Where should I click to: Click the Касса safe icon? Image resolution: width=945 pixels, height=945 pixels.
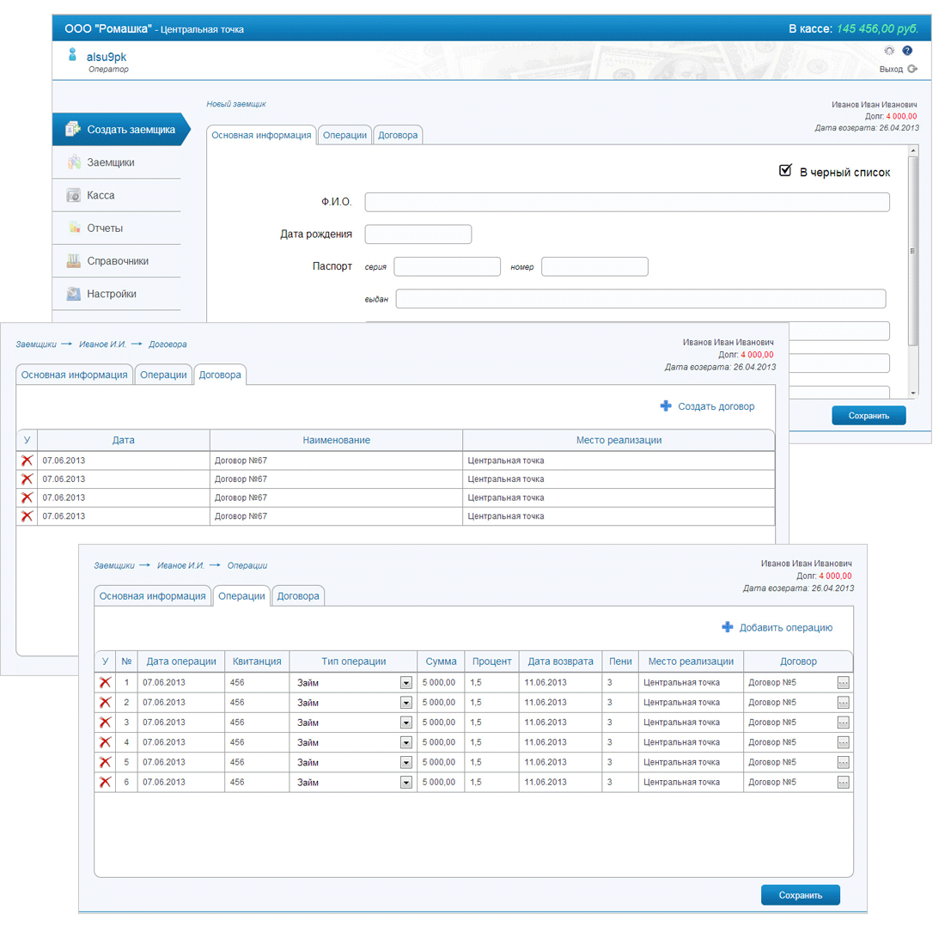click(74, 195)
